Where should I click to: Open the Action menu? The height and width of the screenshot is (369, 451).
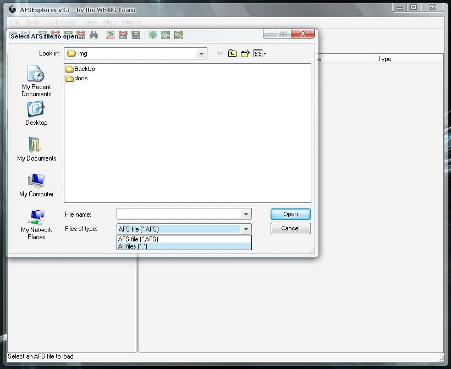coord(34,22)
